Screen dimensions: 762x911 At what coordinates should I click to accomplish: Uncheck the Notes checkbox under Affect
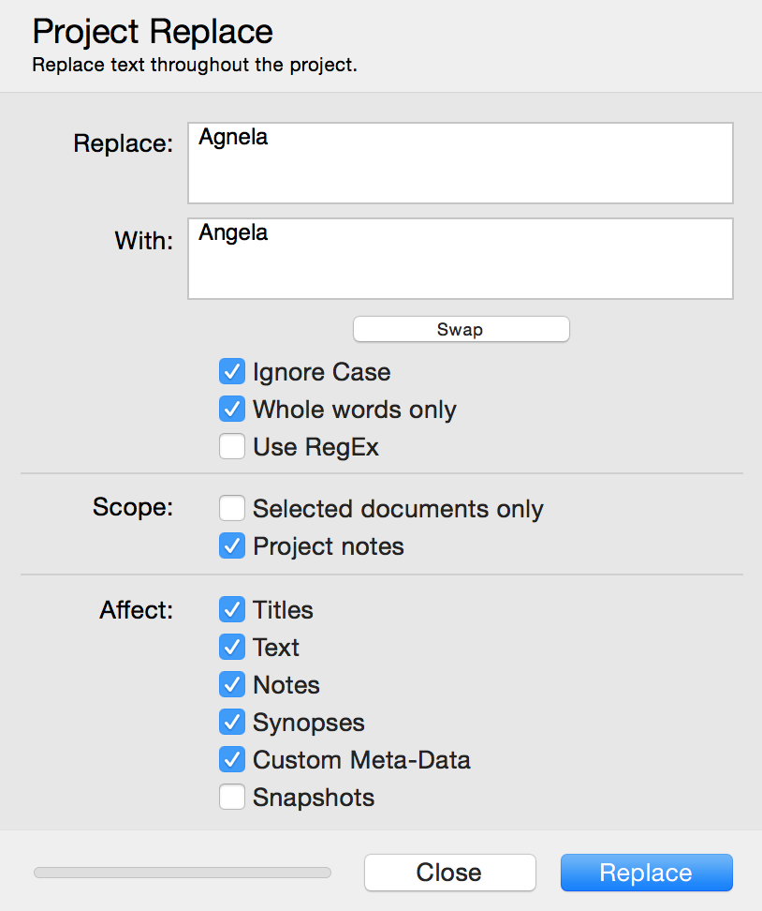coord(231,684)
